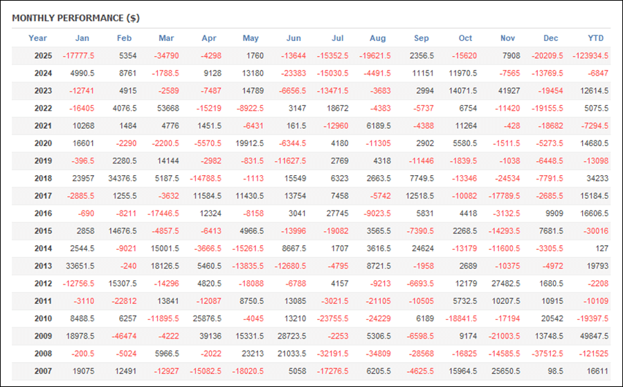
Task: Select the 2008 August value -34809
Action: [377, 354]
